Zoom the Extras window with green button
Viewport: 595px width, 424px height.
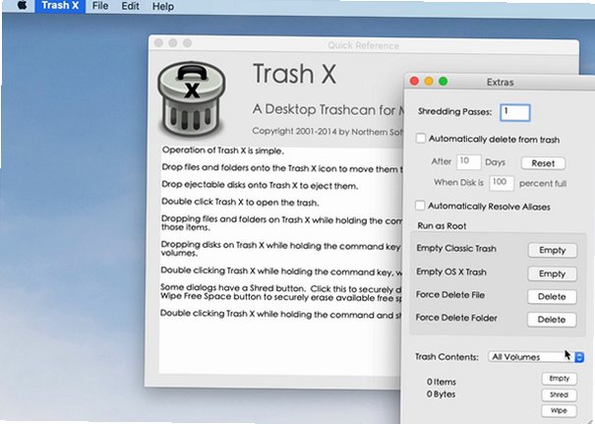(444, 82)
